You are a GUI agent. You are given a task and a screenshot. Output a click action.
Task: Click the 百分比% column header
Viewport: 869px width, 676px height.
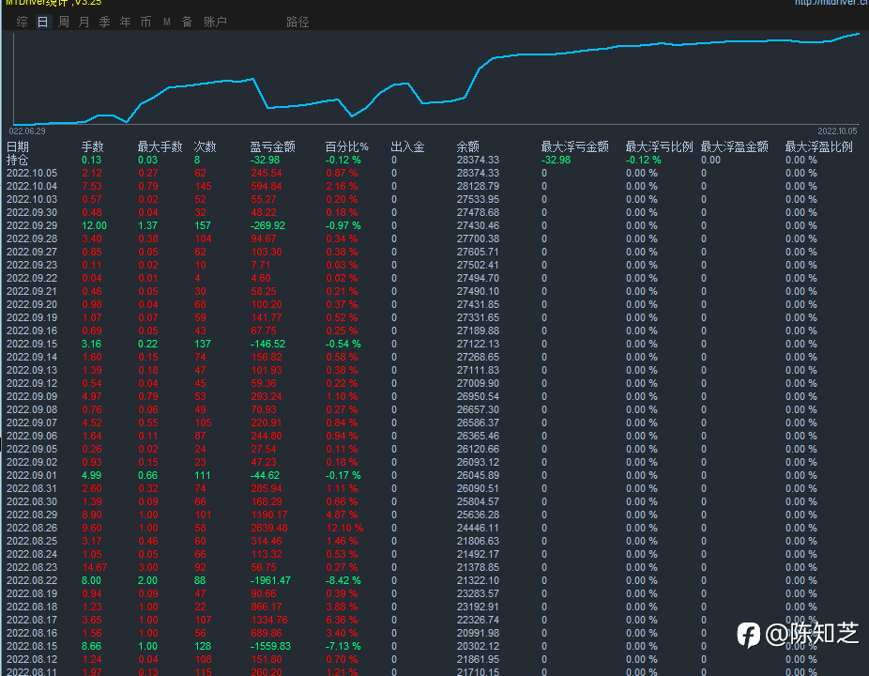point(347,146)
